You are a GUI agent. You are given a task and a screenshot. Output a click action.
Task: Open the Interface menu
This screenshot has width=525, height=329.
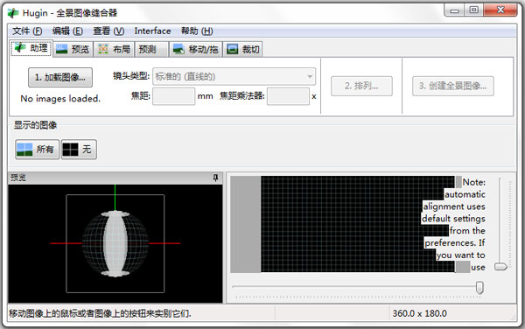coord(152,31)
